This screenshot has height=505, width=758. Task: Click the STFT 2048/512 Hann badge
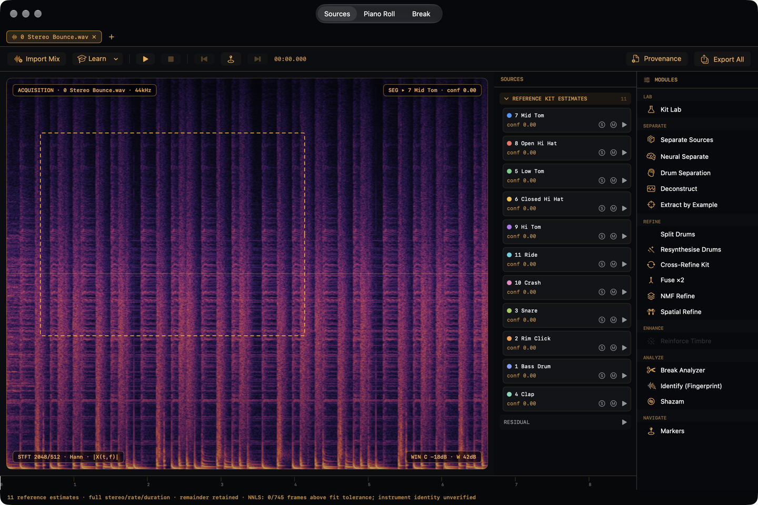68,457
